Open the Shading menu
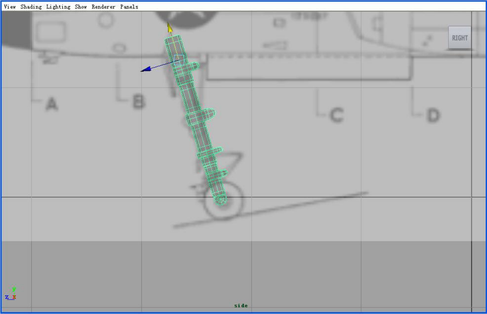Viewport: 487px width, 314px height. tap(31, 7)
